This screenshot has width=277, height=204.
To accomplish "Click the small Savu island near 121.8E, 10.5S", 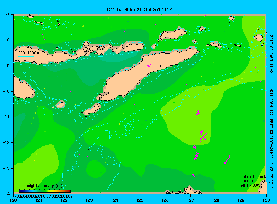I will coord(60,105).
